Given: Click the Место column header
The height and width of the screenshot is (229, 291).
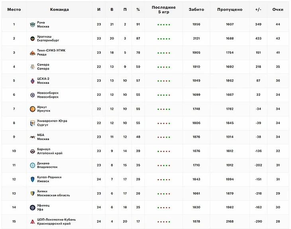Looking at the screenshot, I should pos(14,10).
